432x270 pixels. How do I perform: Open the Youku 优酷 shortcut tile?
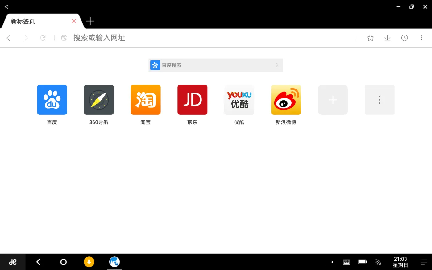point(239,100)
